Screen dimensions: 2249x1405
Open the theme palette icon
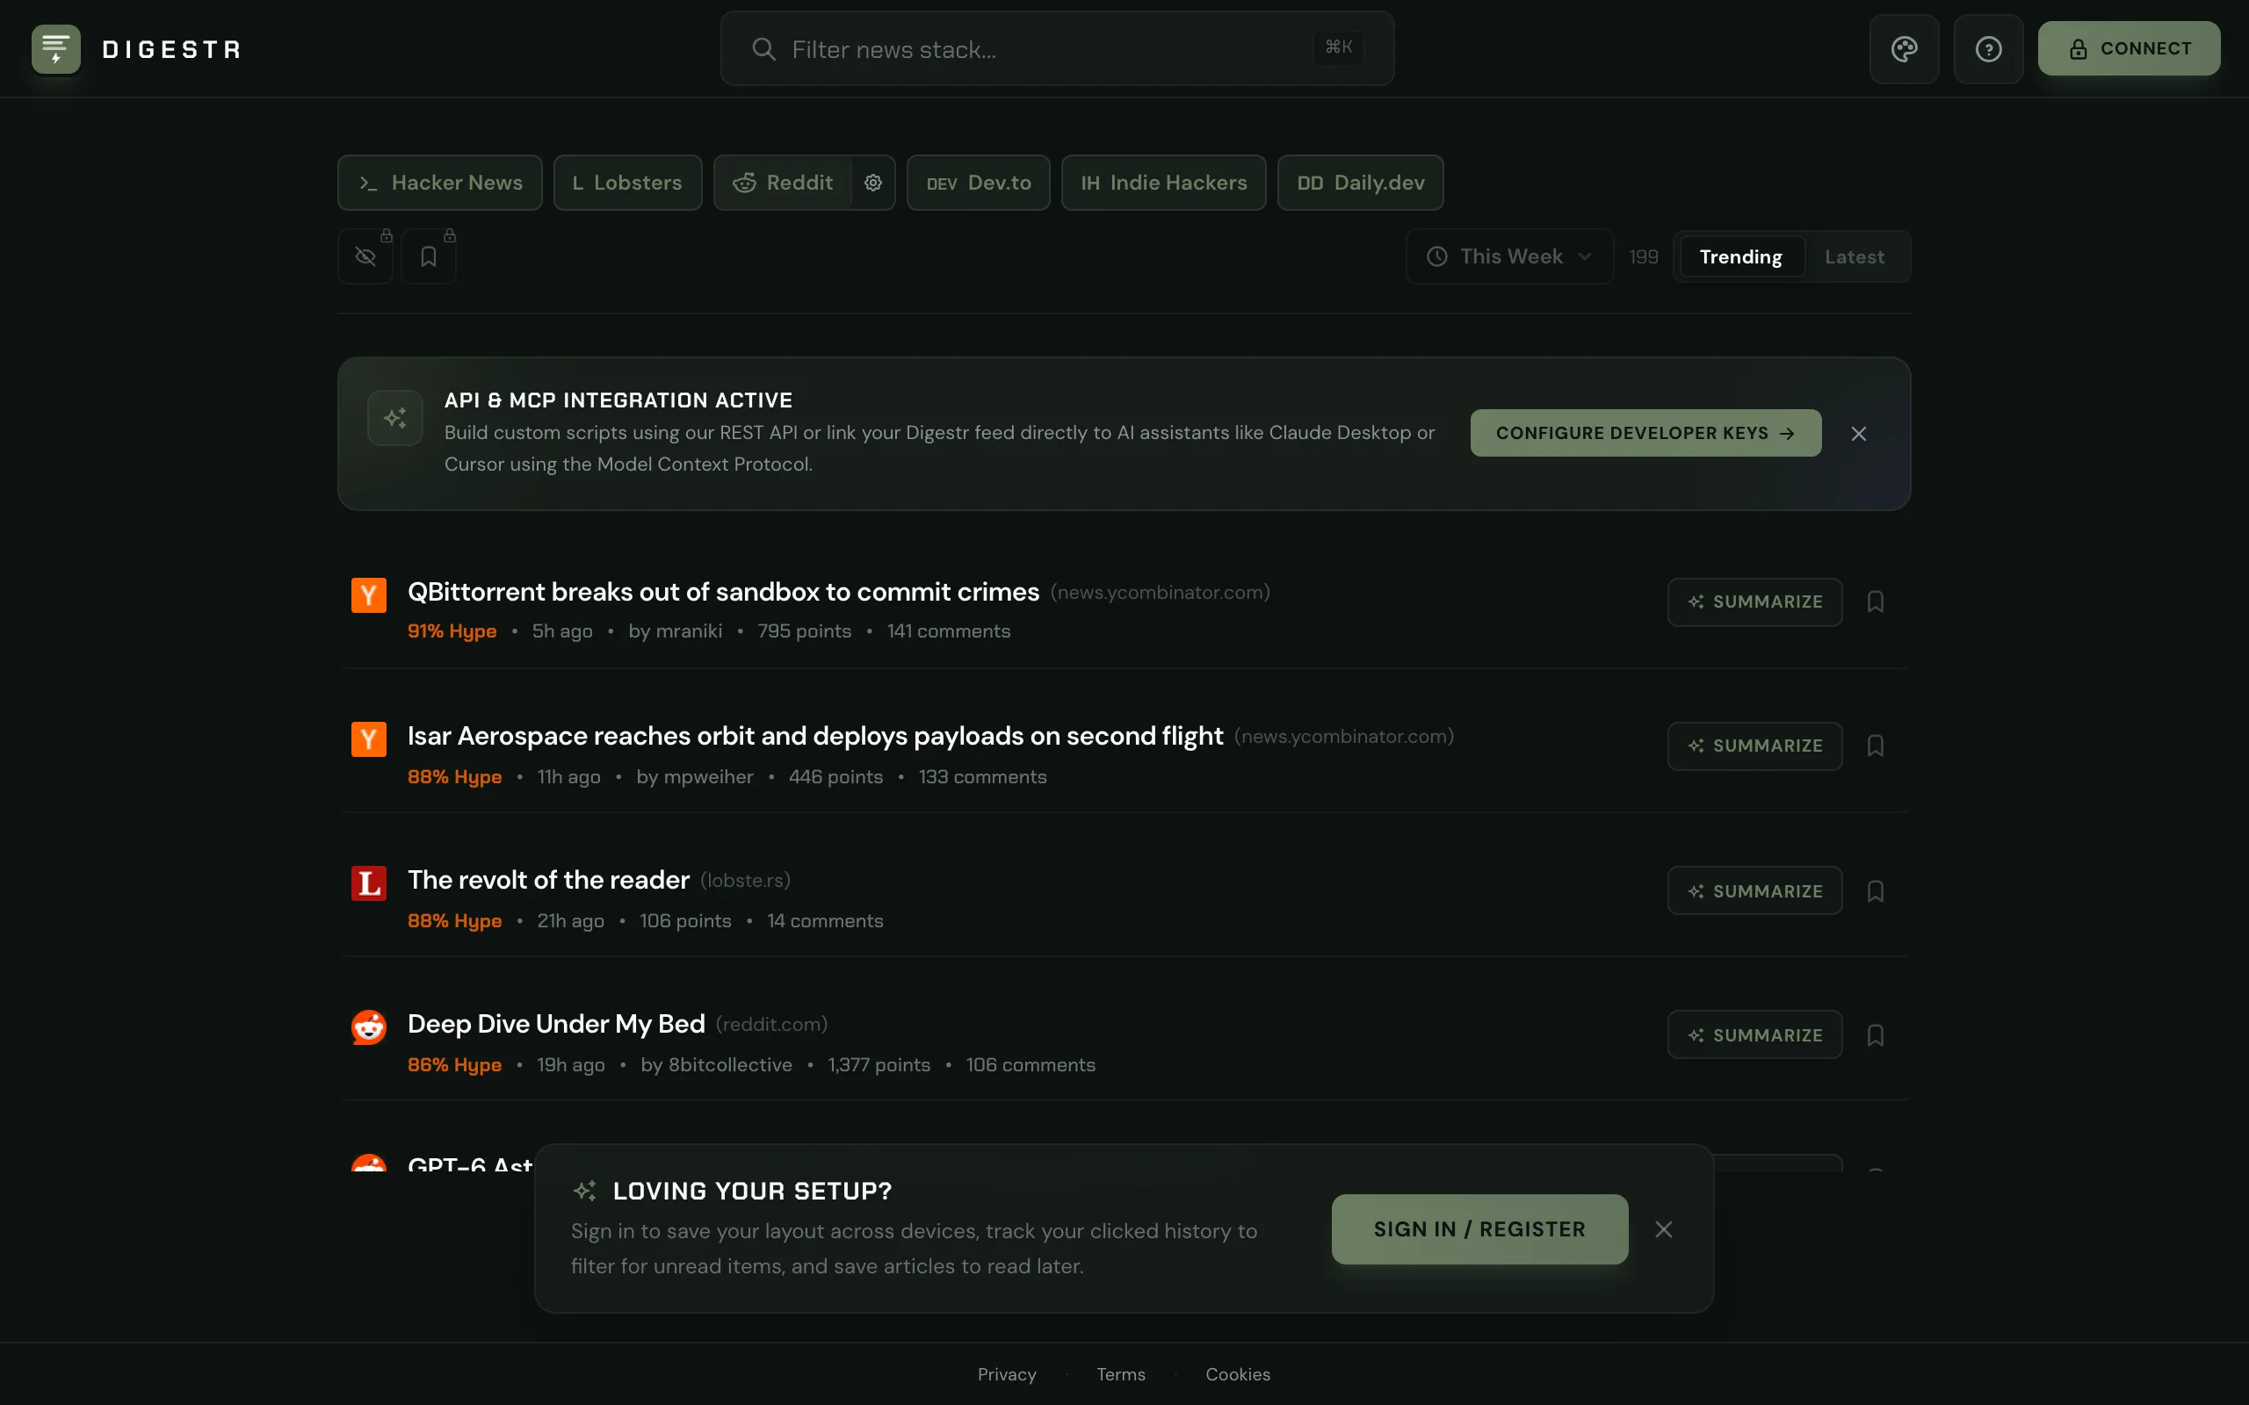(x=1905, y=49)
